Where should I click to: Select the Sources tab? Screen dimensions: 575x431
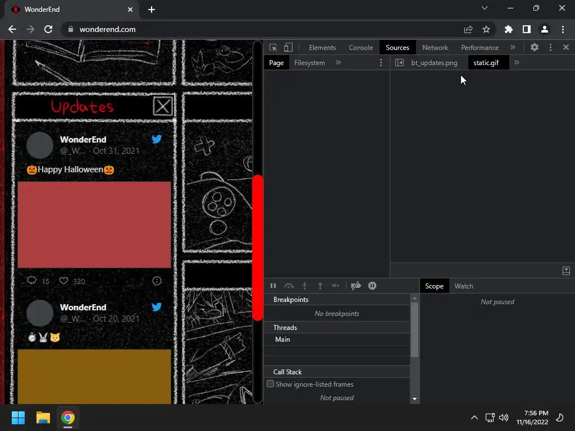[x=398, y=47]
